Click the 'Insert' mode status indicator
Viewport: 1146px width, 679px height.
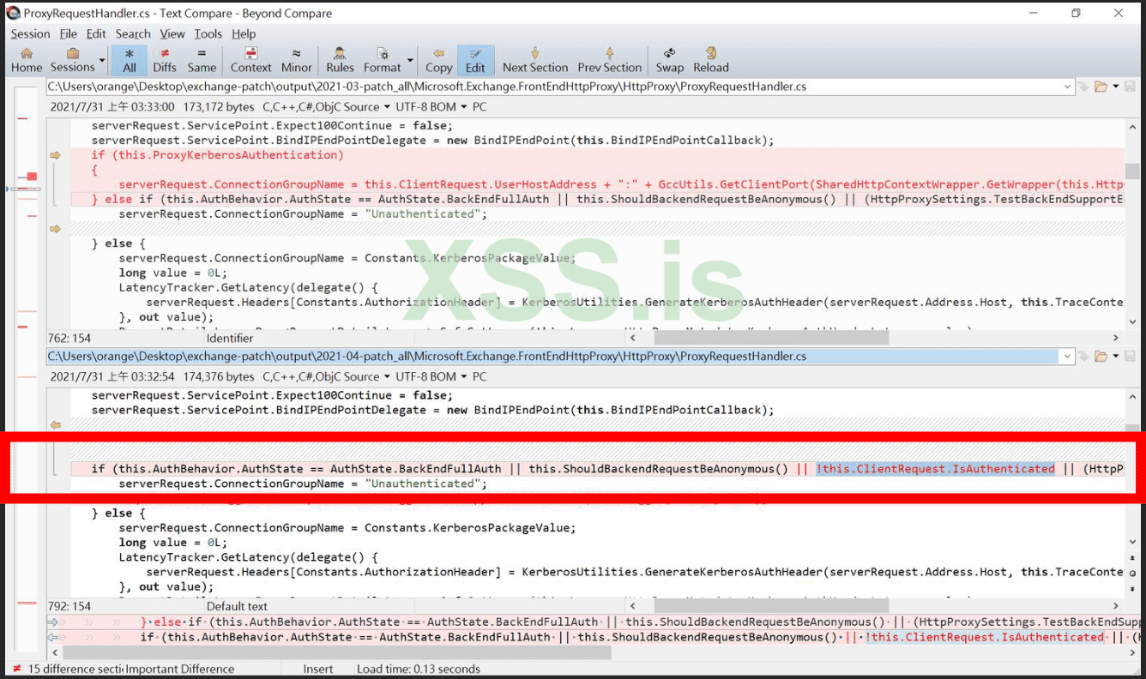click(x=318, y=669)
